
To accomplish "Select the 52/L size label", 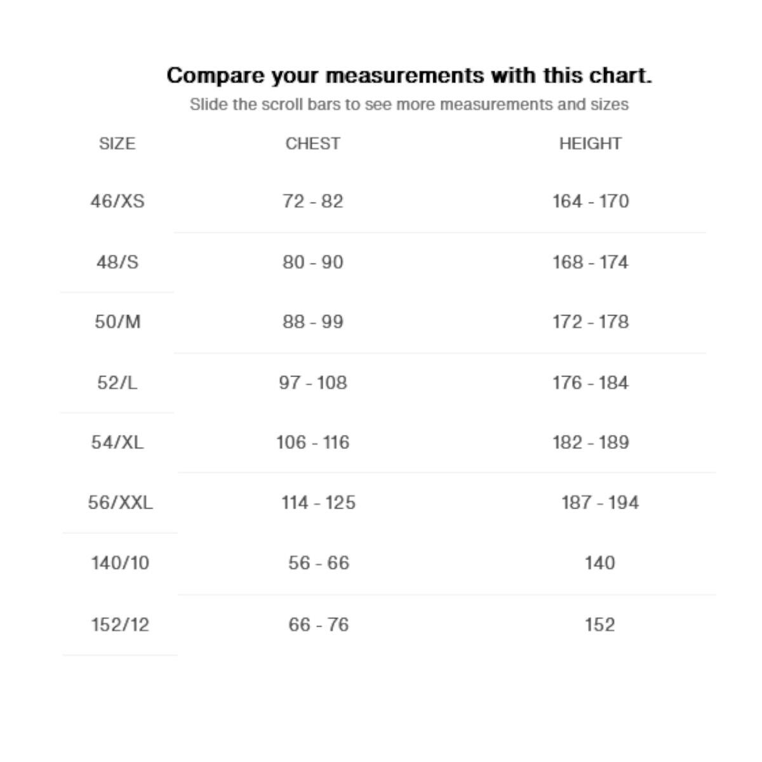I will click(x=117, y=382).
